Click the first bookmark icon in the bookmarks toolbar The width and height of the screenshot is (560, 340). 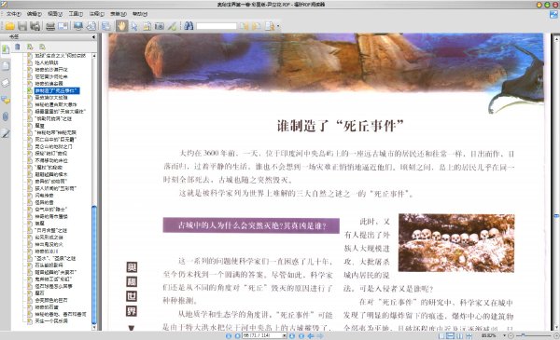(30, 47)
